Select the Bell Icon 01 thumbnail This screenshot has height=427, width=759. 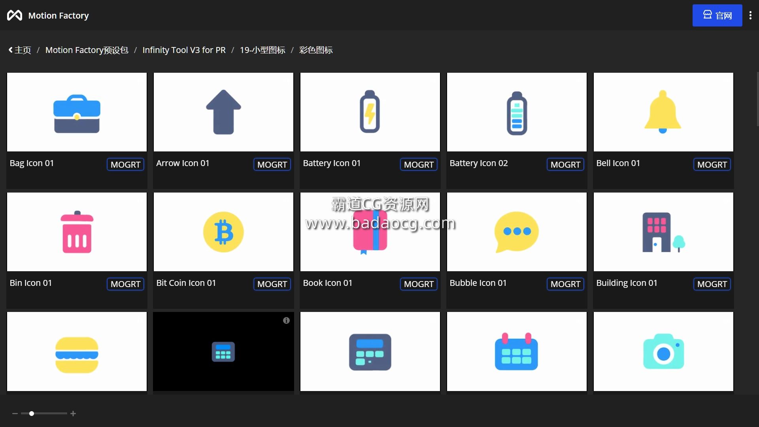pos(663,112)
